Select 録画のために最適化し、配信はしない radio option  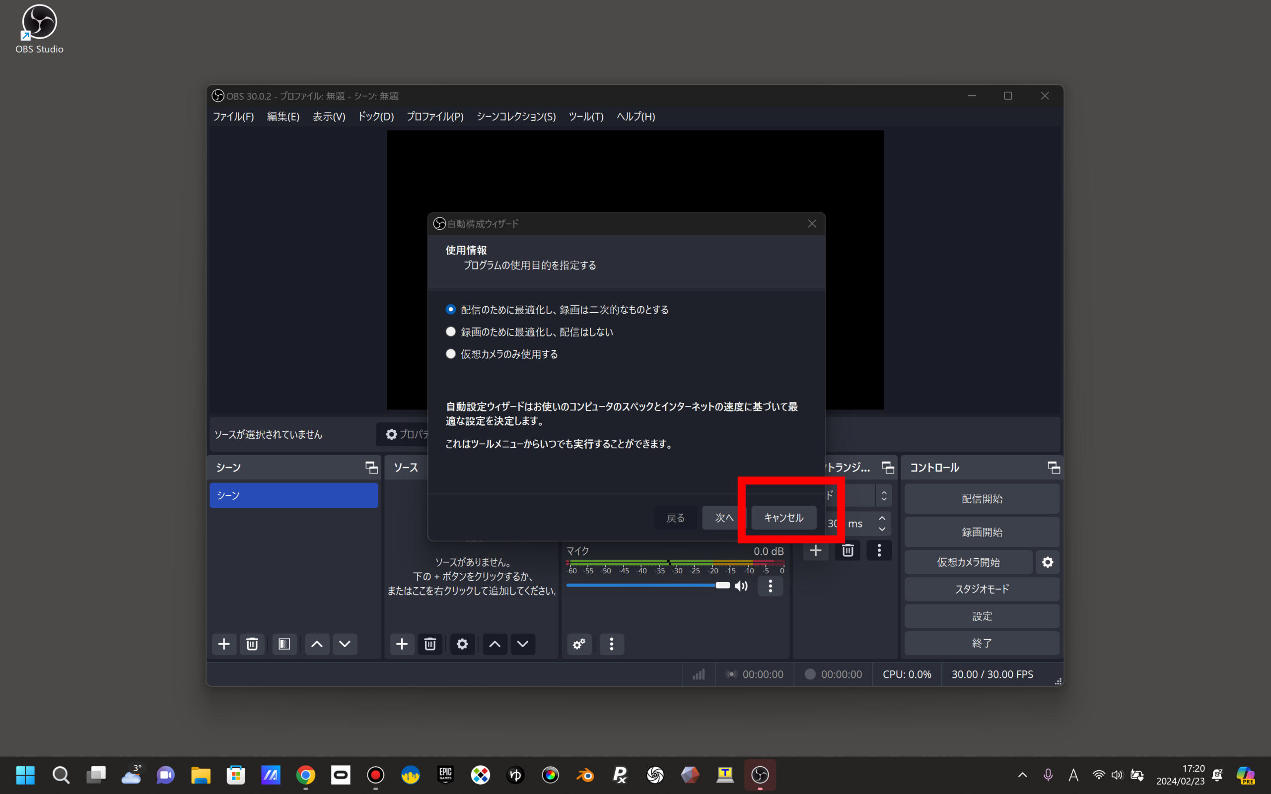451,332
